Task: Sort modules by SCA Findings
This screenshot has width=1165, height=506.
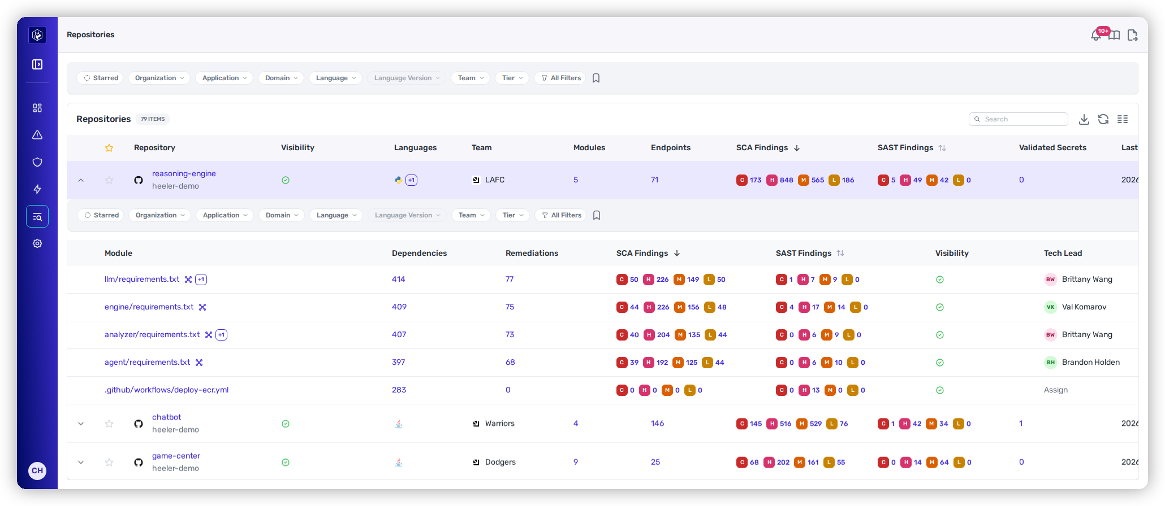Action: coord(648,253)
